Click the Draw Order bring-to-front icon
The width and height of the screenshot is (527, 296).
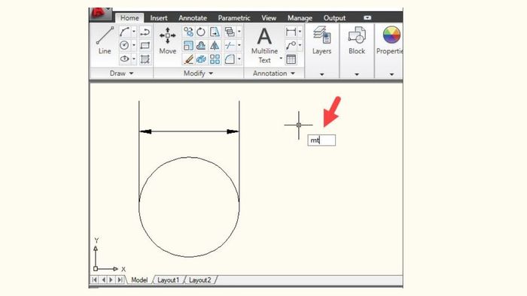coord(230,32)
